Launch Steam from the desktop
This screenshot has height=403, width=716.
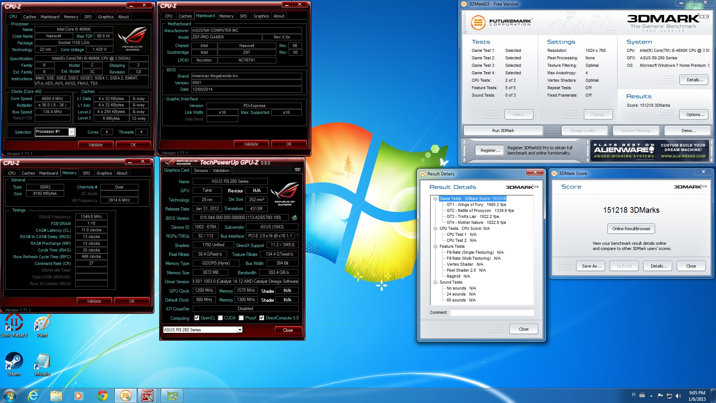click(x=14, y=364)
